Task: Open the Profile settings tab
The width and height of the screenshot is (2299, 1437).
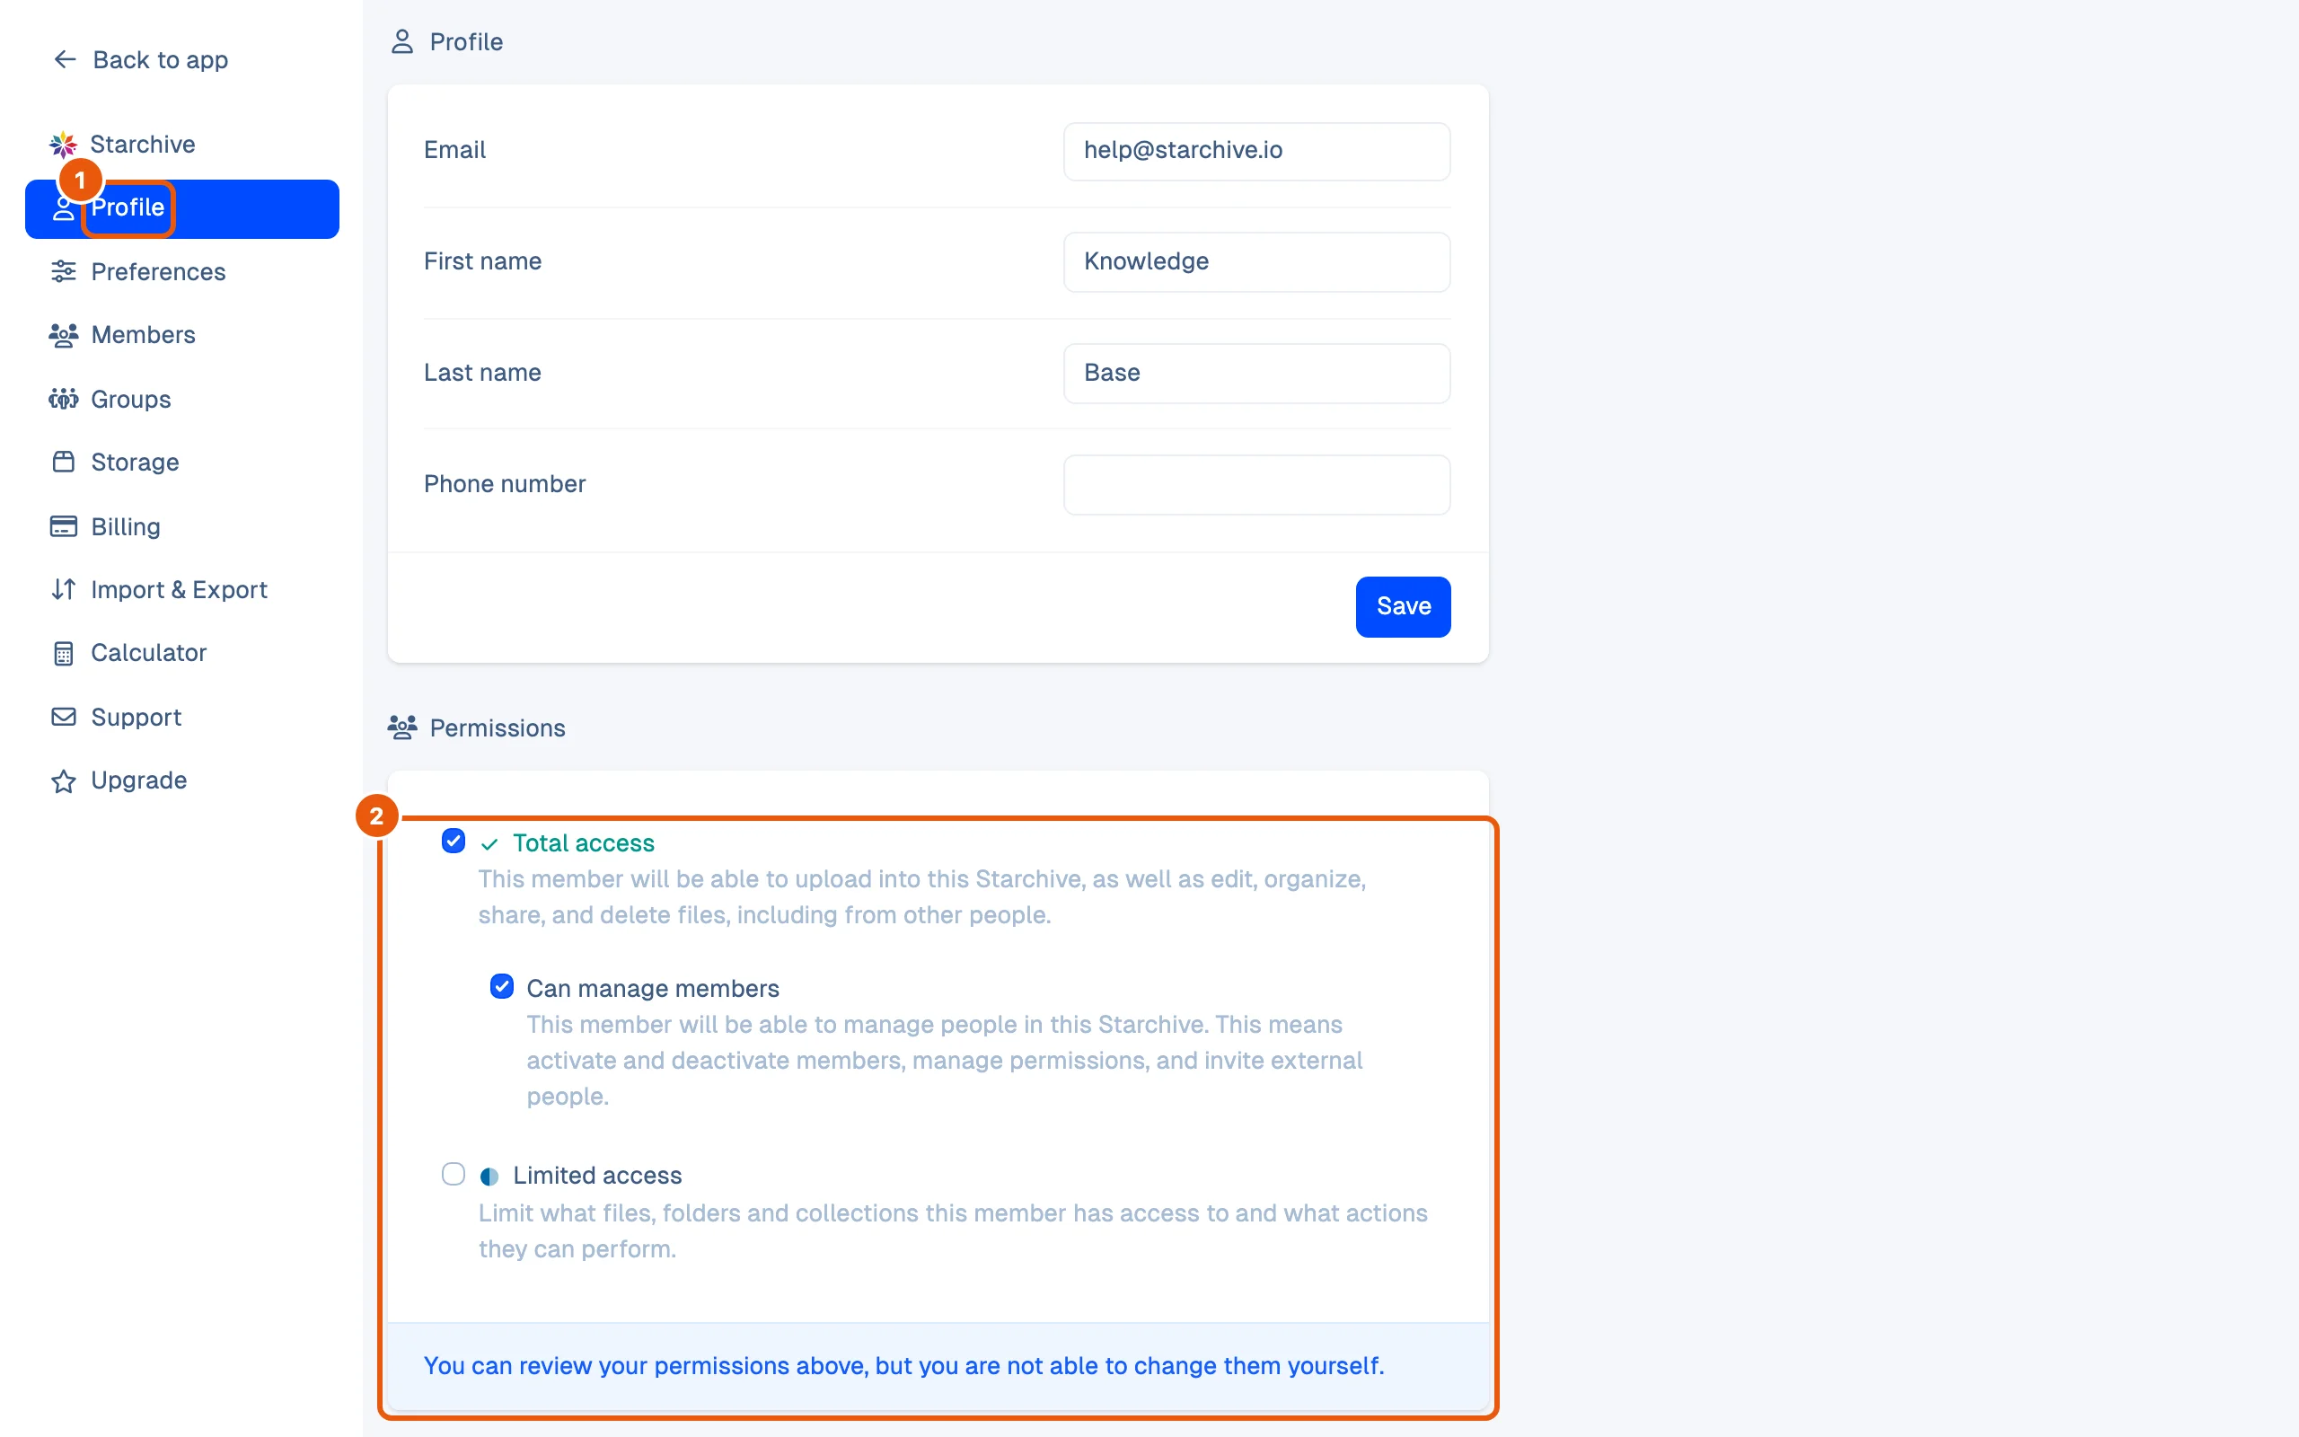Action: coord(182,209)
